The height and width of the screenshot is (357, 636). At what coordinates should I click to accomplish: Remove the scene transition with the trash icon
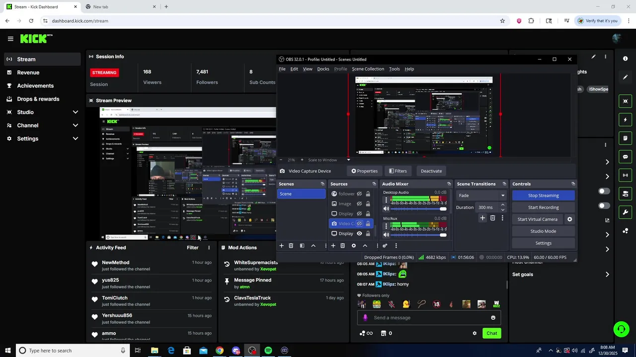[492, 218]
